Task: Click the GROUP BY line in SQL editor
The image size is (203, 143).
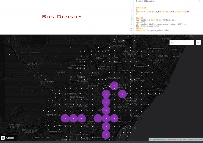Action: [x=153, y=30]
